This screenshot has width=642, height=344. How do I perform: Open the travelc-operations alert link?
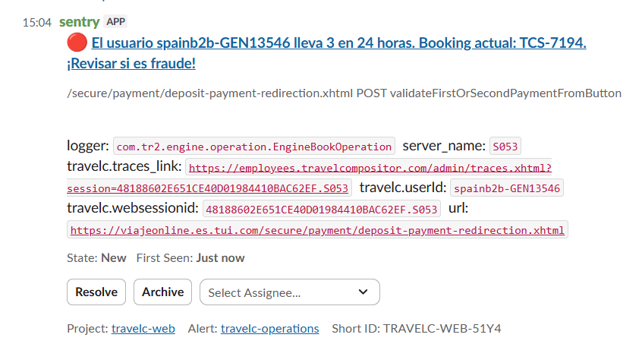(269, 329)
